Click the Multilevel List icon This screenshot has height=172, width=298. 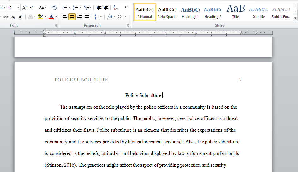86,8
